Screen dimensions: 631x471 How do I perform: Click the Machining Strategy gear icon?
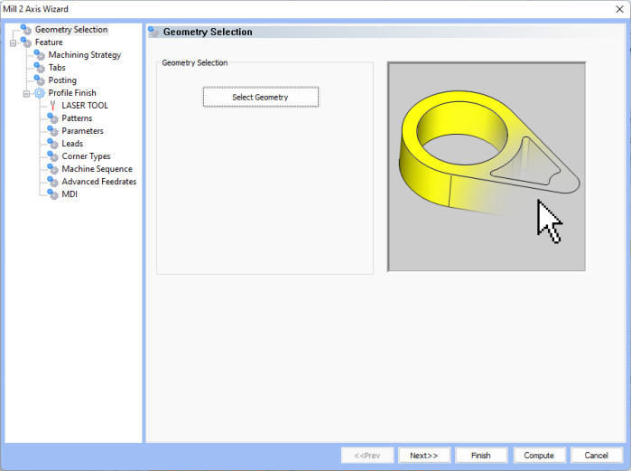40,55
